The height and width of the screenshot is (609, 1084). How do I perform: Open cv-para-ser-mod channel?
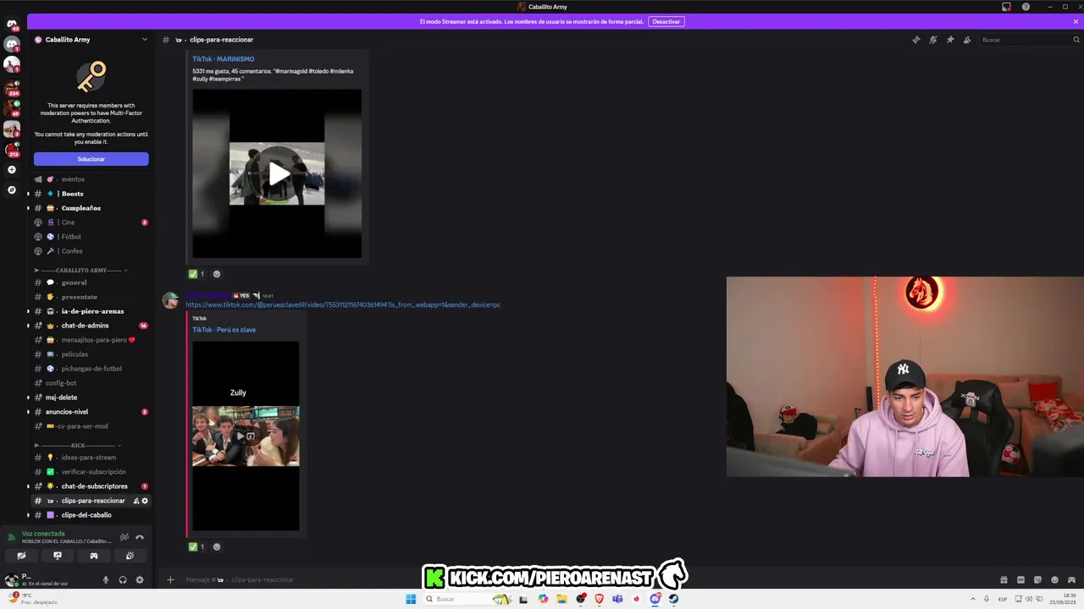[91, 426]
